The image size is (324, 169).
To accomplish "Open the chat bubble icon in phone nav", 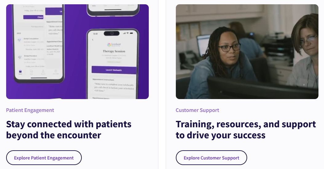I will 31,72.
